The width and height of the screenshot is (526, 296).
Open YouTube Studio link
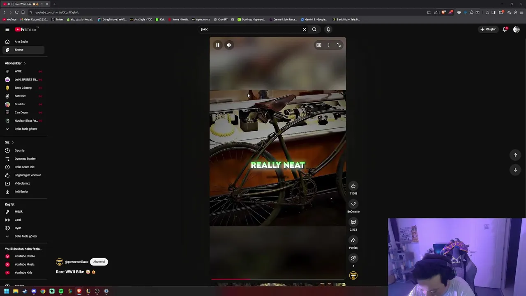[x=23, y=256]
